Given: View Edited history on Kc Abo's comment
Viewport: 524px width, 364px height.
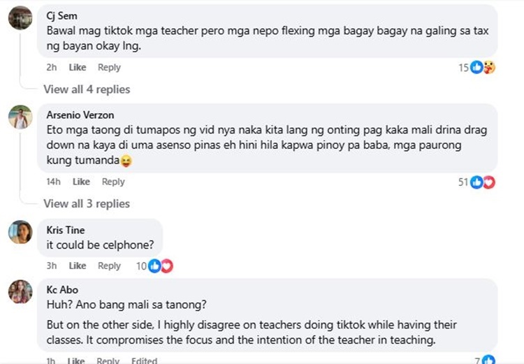Looking at the screenshot, I should (x=144, y=361).
